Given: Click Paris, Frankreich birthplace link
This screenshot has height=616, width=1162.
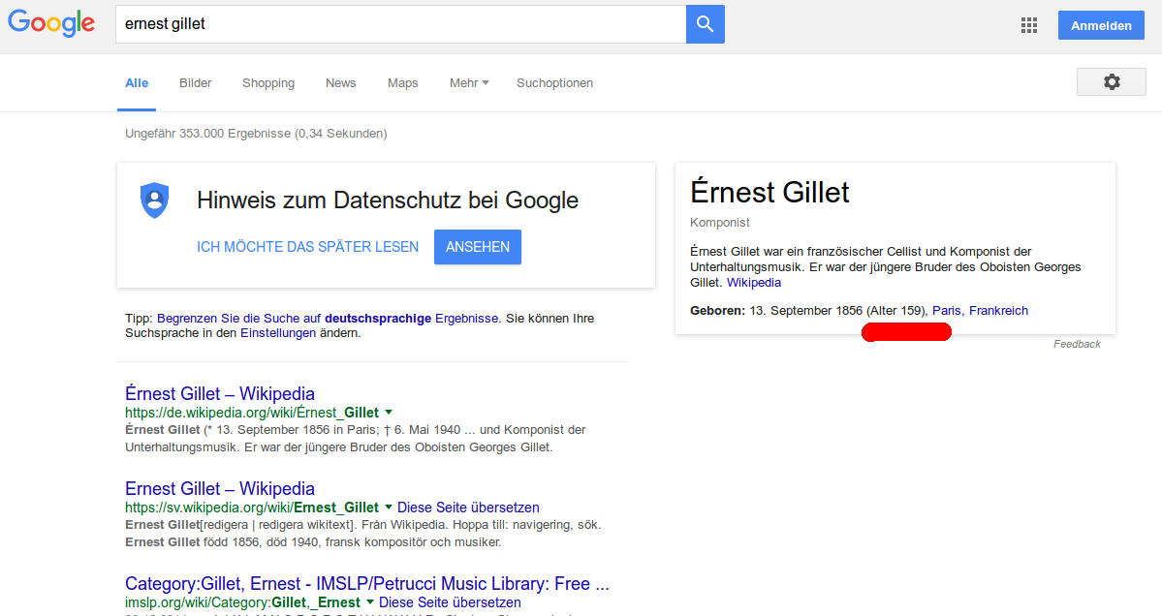Looking at the screenshot, I should tap(980, 311).
